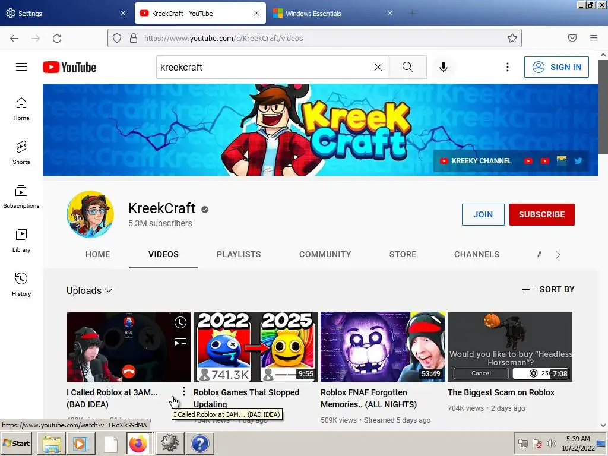Add first video to Watch Later
This screenshot has width=608, height=456.
pos(180,322)
